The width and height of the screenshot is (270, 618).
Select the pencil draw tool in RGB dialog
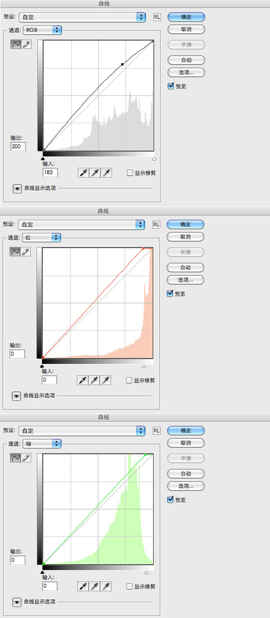27,44
